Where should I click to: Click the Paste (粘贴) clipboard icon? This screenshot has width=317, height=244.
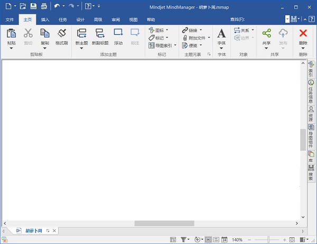pos(11,33)
